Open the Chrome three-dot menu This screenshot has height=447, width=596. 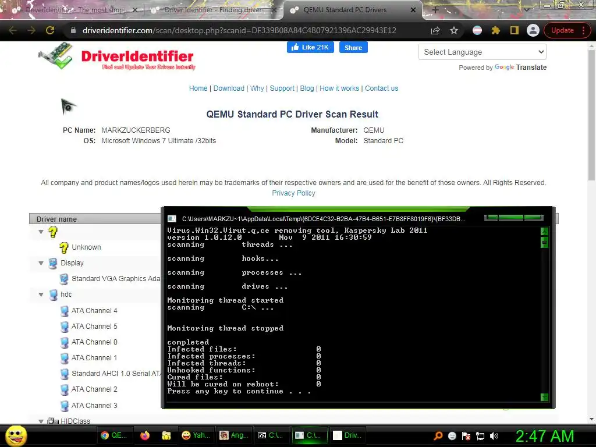(583, 30)
